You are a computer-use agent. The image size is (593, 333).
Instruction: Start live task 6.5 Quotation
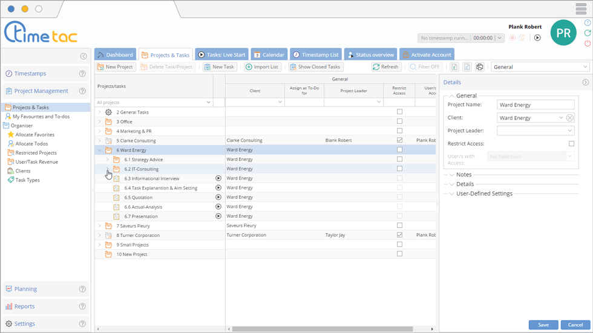[x=218, y=197]
